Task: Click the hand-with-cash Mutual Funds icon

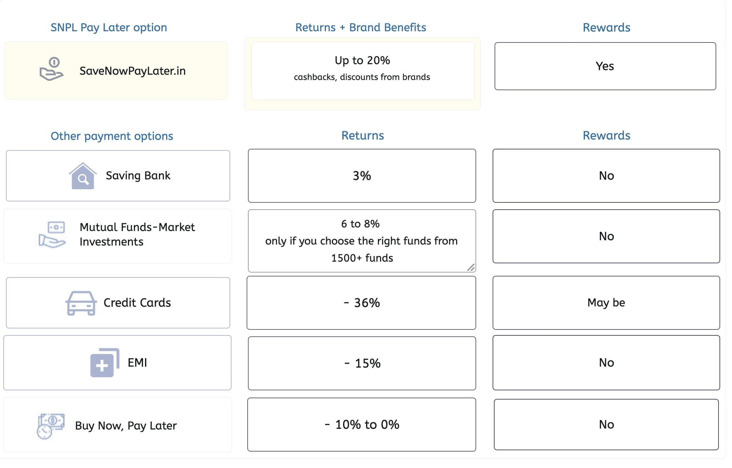Action: tap(52, 234)
